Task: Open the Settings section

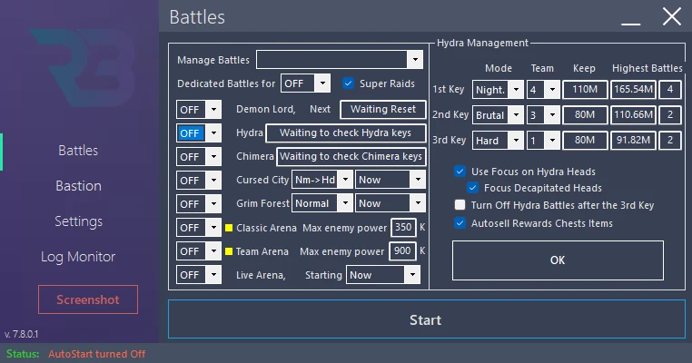Action: pyautogui.click(x=79, y=221)
